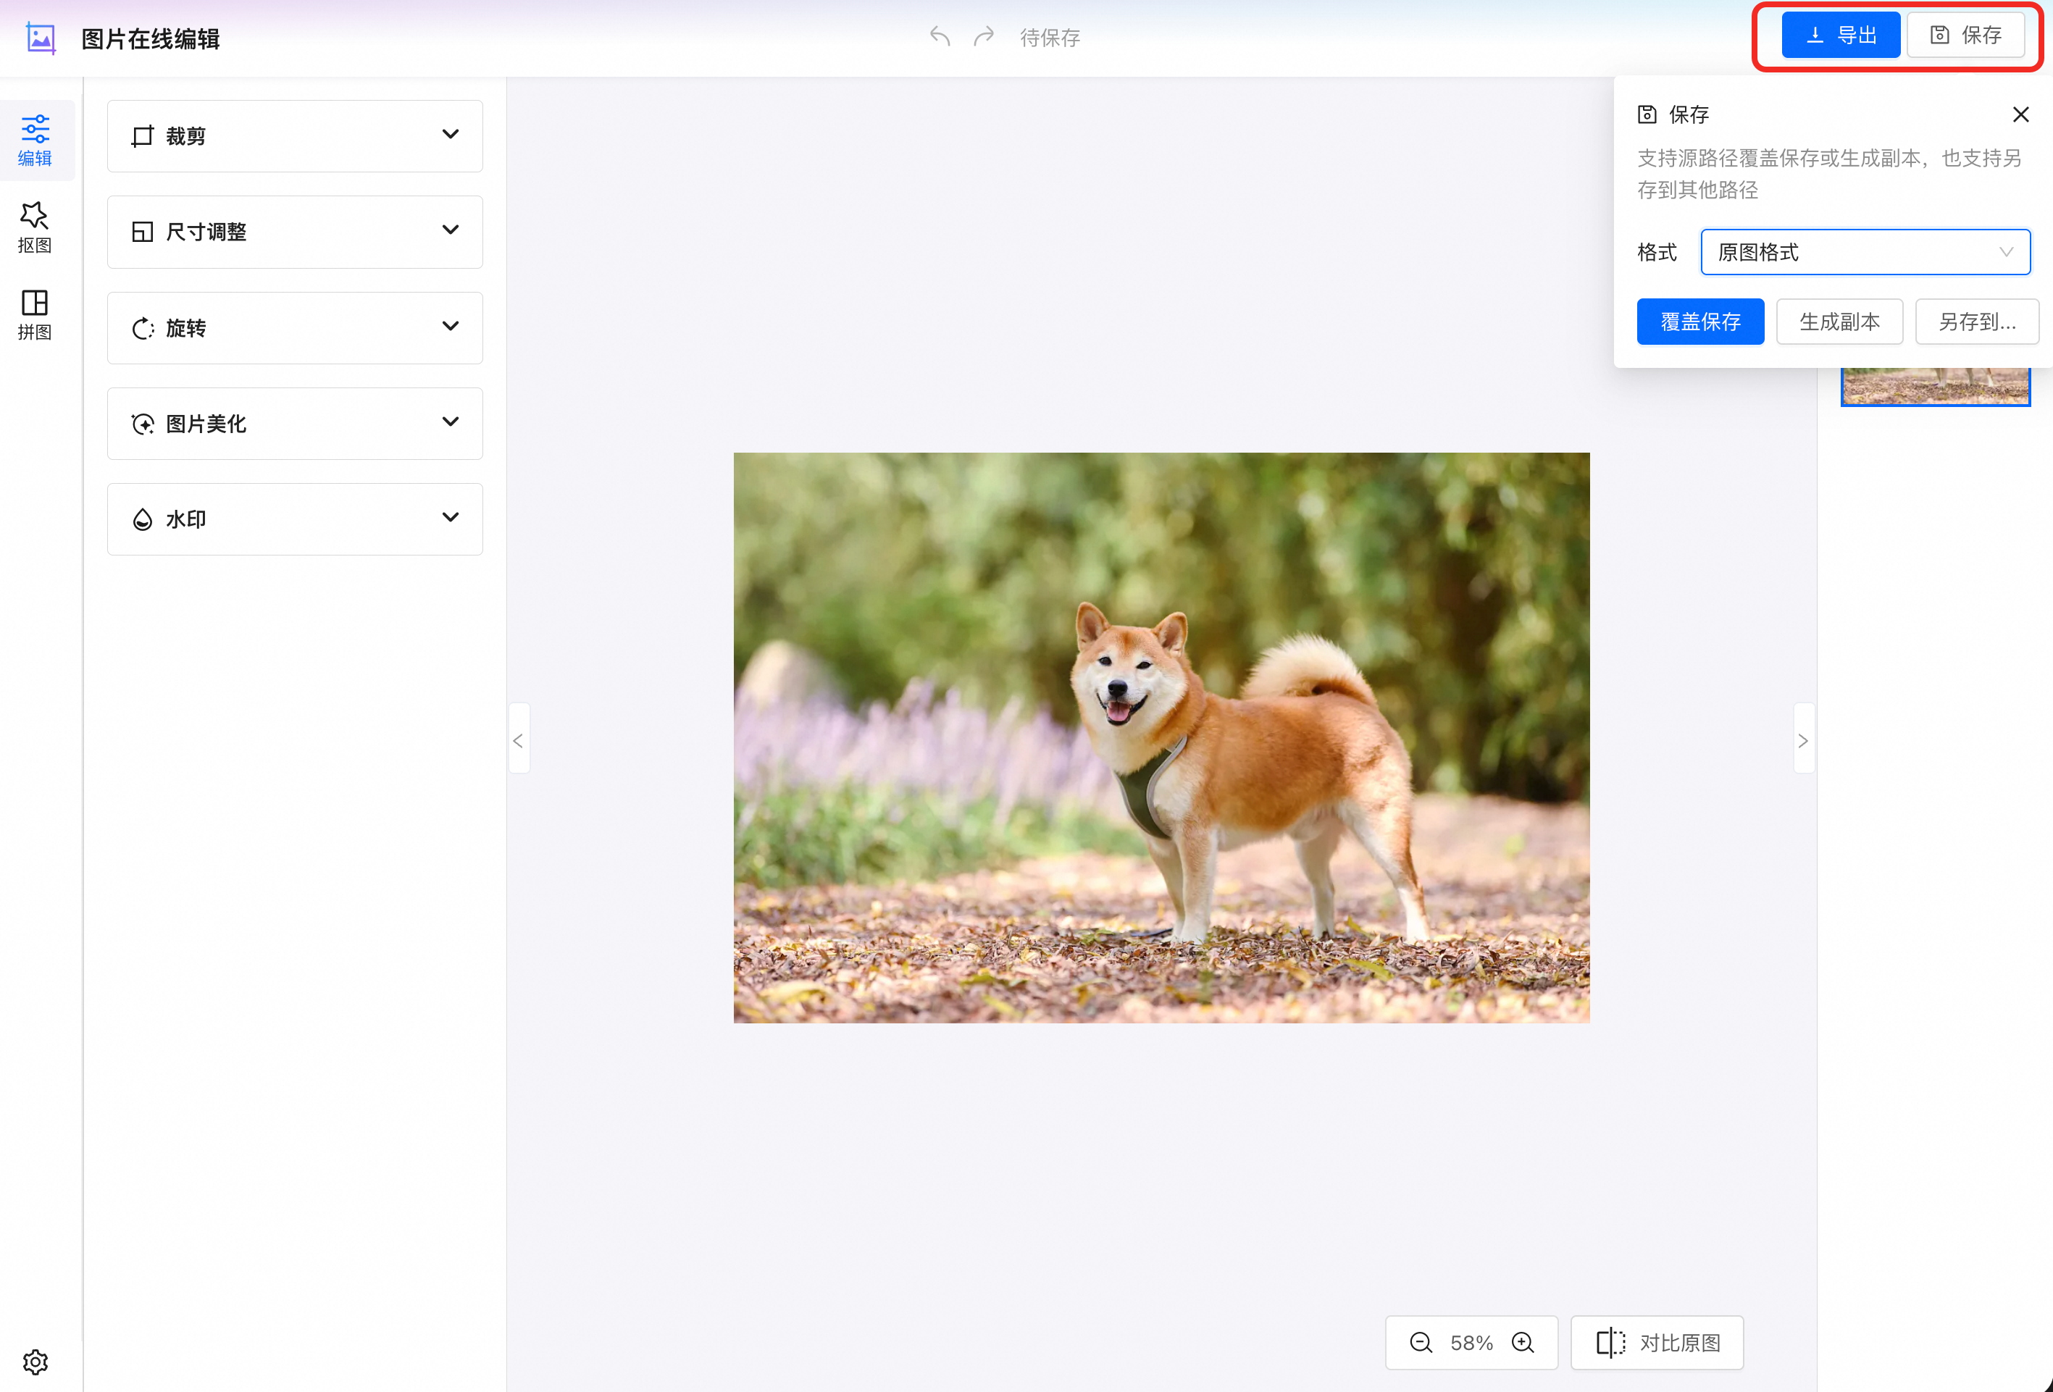The height and width of the screenshot is (1392, 2053).
Task: Click the undo arrow
Action: 939,37
